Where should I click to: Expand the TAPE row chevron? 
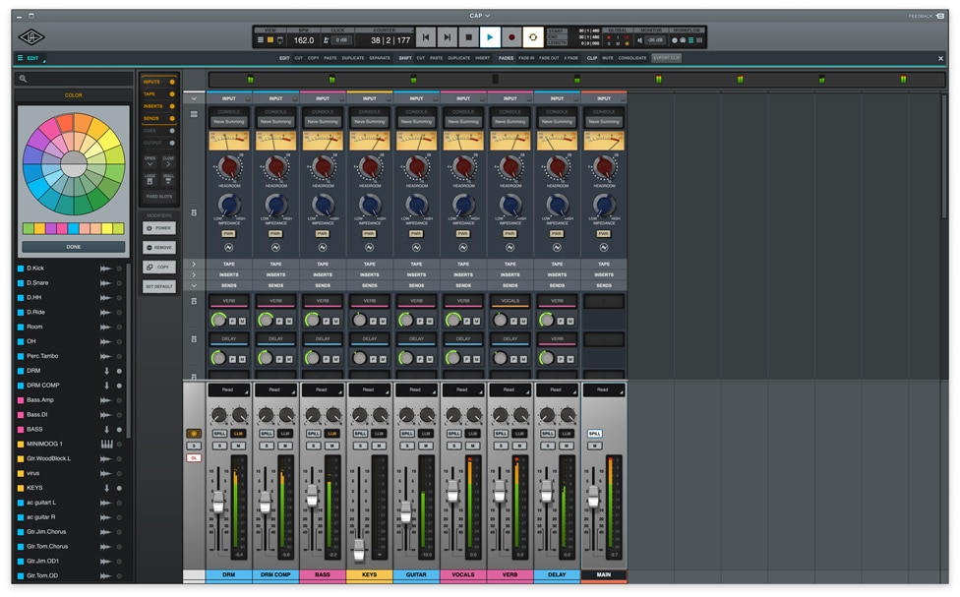pyautogui.click(x=194, y=264)
